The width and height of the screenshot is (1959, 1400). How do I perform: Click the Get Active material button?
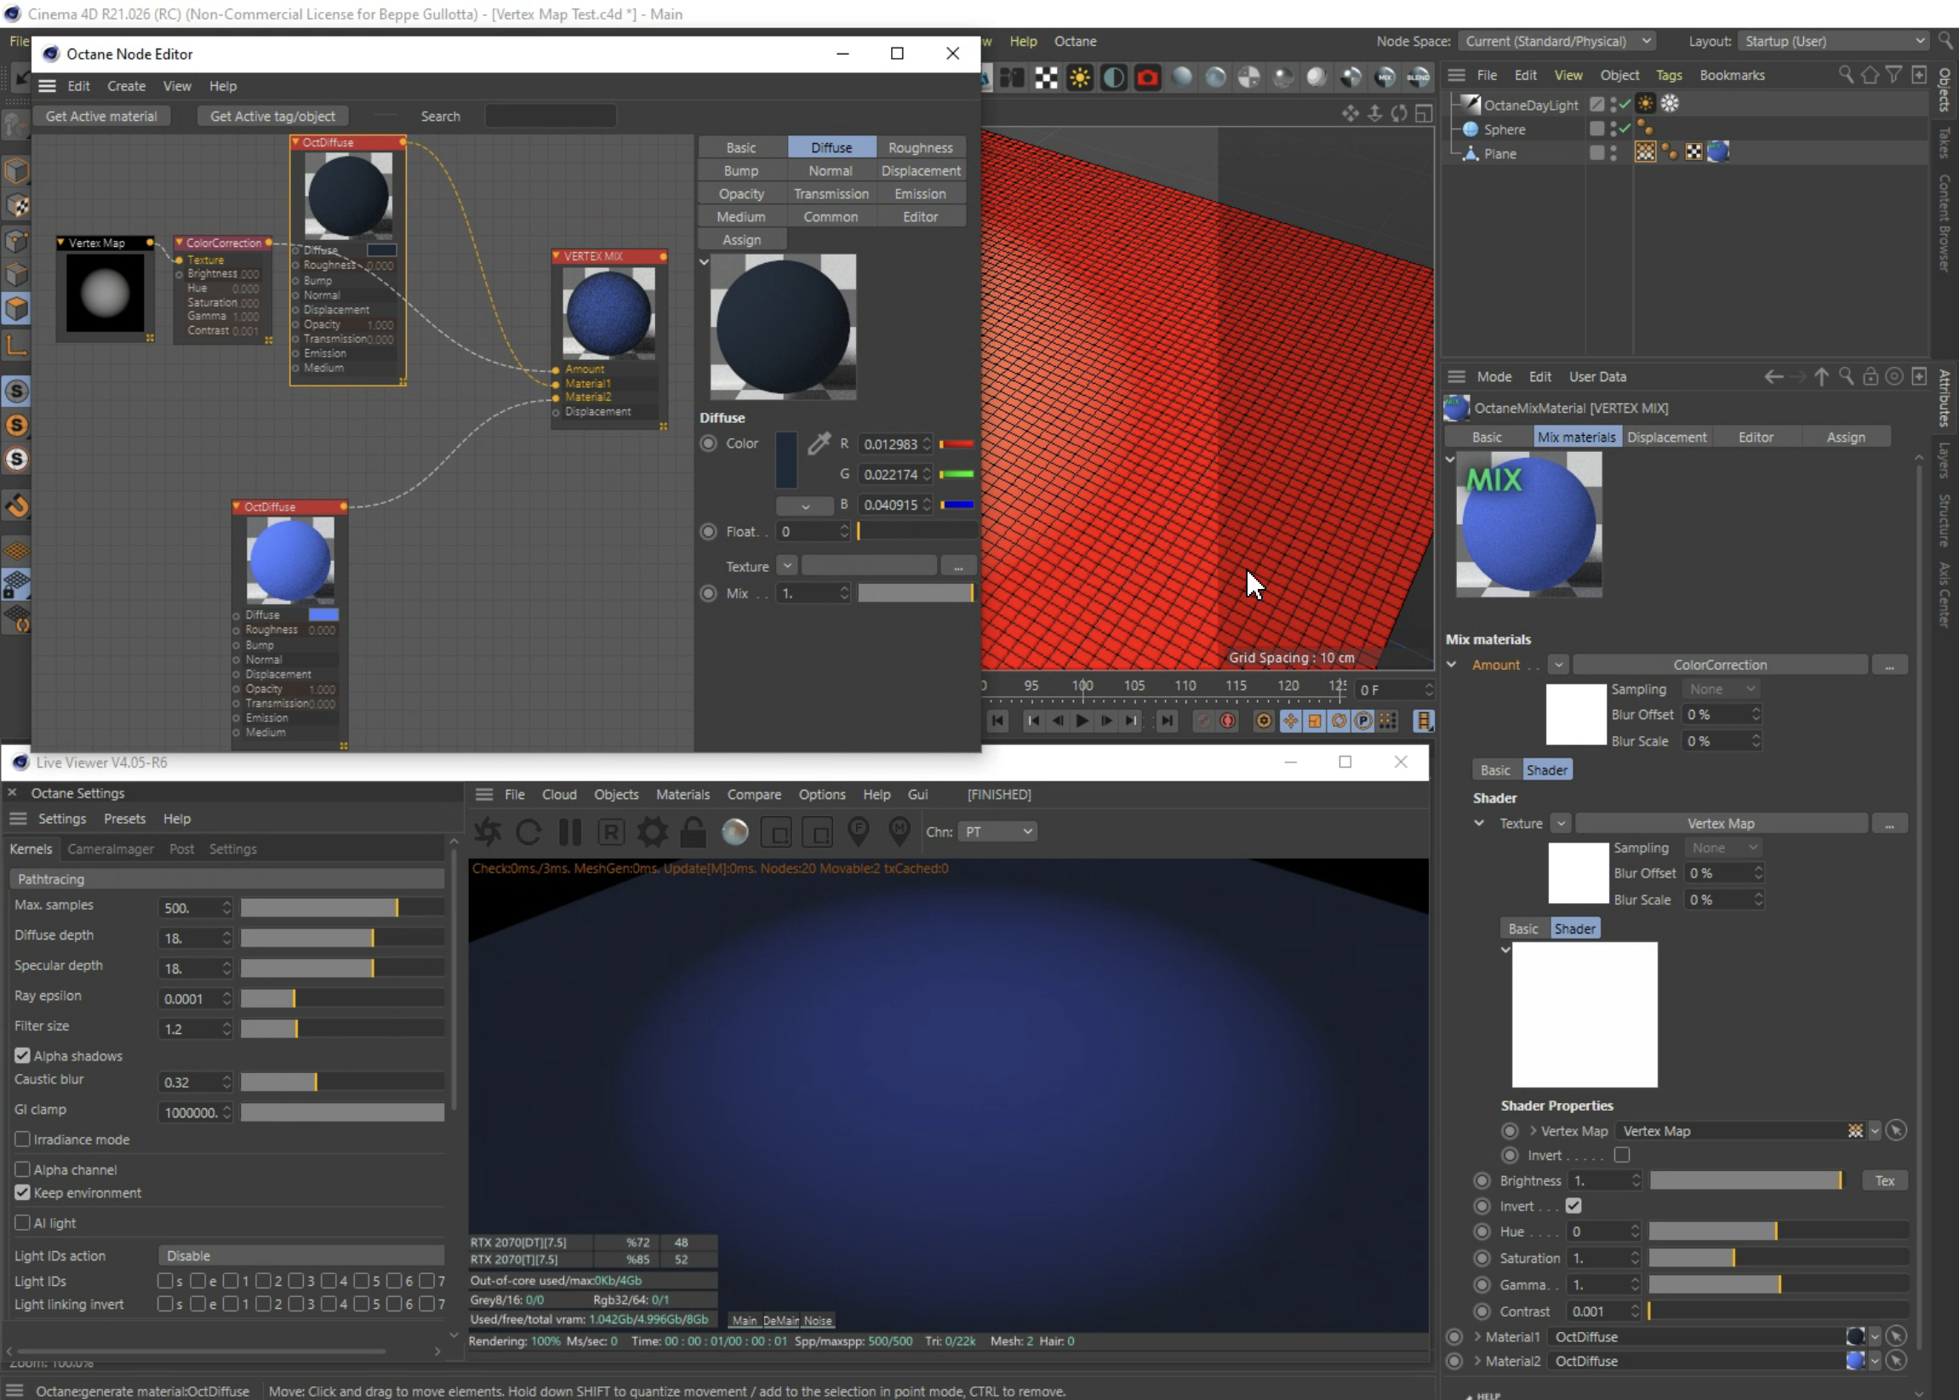(x=100, y=117)
